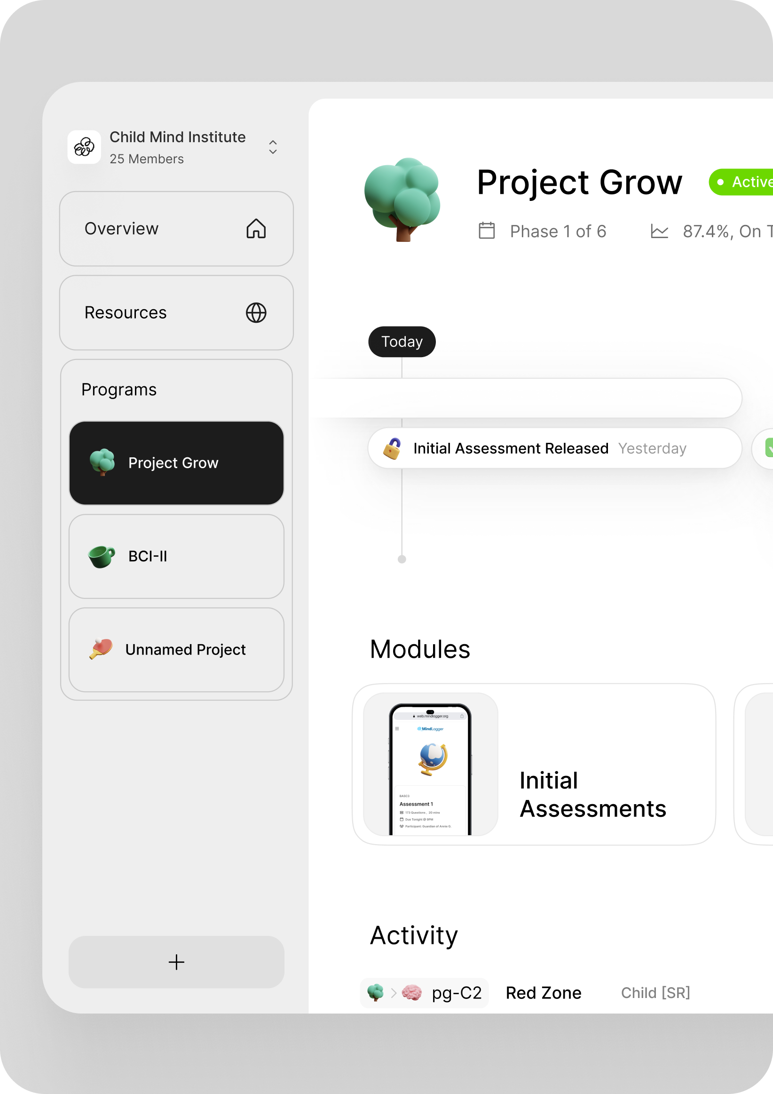
Task: Click the home icon in Overview
Action: click(256, 229)
